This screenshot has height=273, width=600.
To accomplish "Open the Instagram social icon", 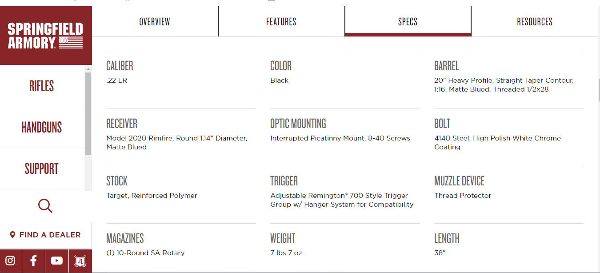I will 10,261.
